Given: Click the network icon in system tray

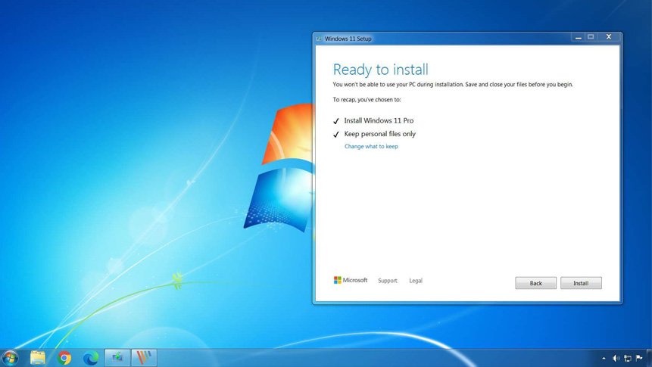Looking at the screenshot, I should tap(628, 358).
